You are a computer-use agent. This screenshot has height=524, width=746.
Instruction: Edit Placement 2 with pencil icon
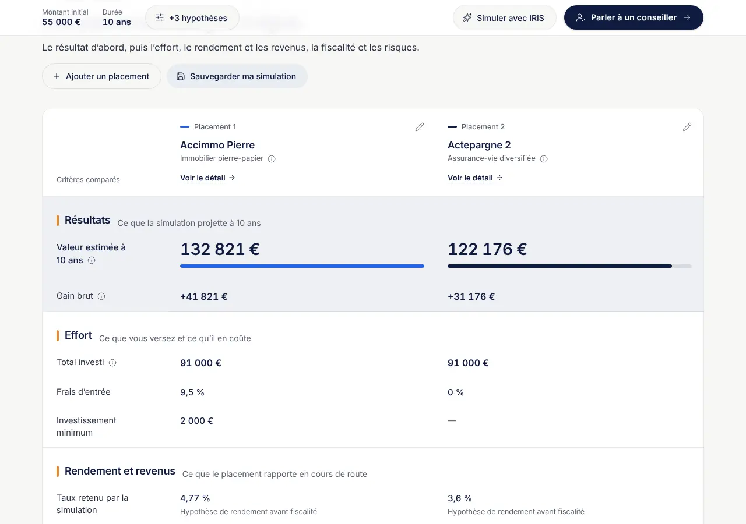687,127
